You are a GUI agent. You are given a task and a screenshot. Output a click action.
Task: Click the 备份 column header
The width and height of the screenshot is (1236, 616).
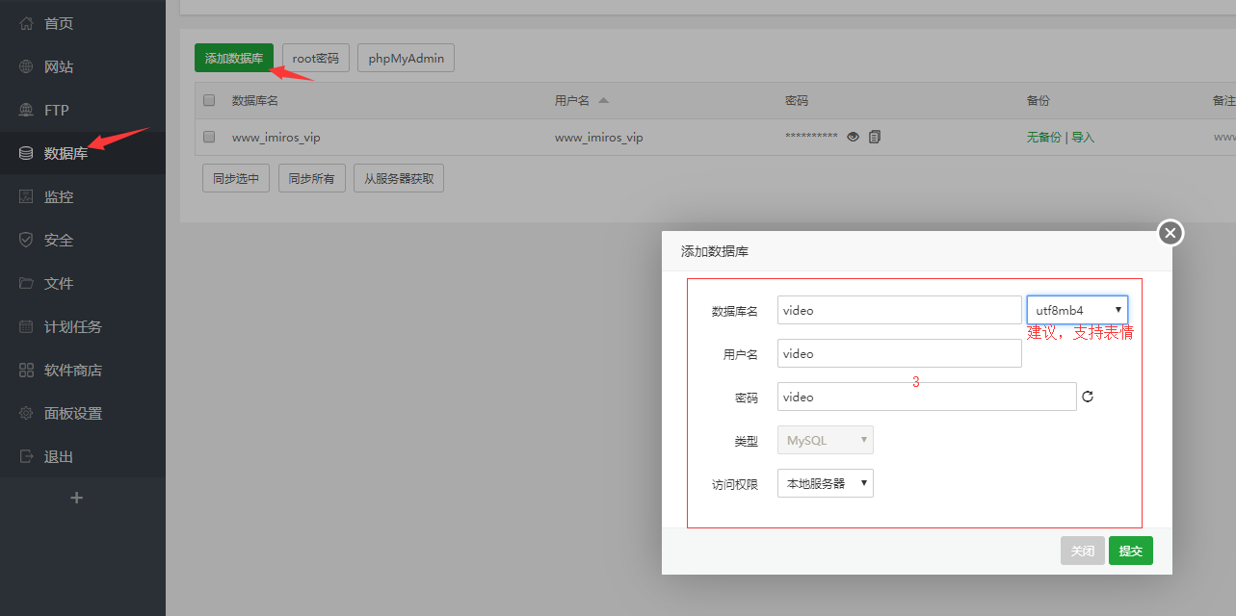click(x=1039, y=100)
